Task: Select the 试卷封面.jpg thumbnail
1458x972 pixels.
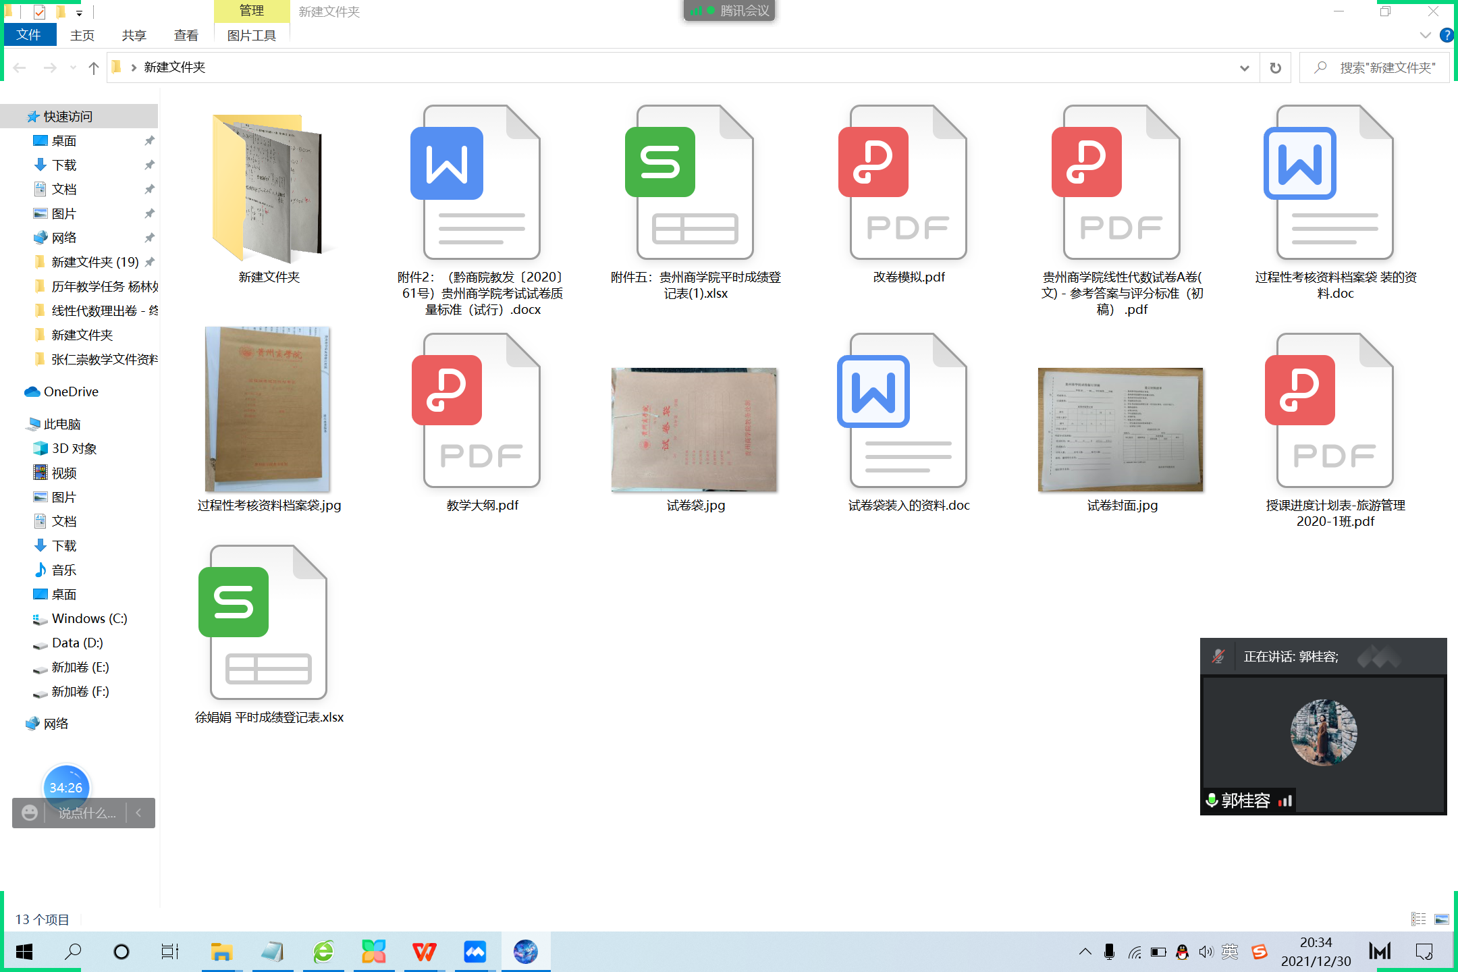Action: [x=1120, y=429]
